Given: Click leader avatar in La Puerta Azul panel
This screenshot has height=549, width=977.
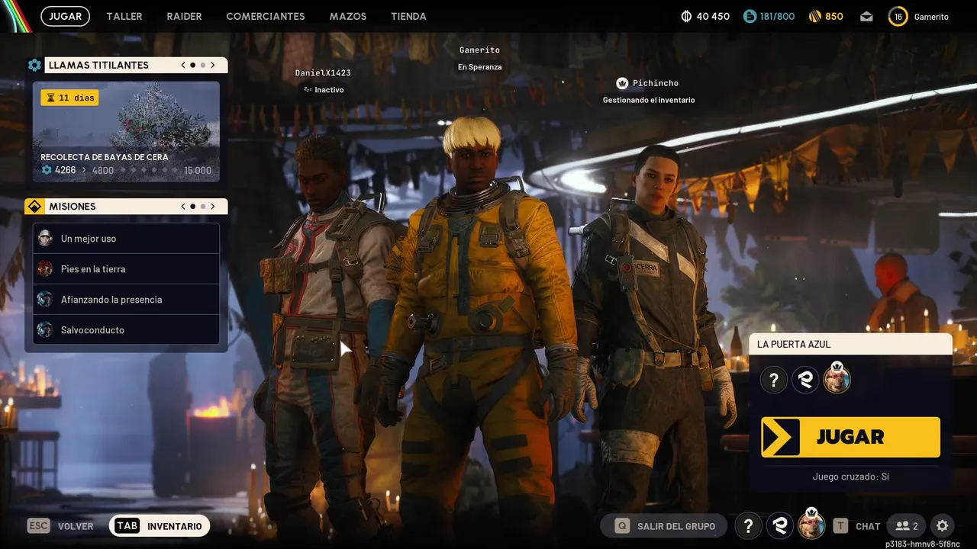Looking at the screenshot, I should click(837, 378).
